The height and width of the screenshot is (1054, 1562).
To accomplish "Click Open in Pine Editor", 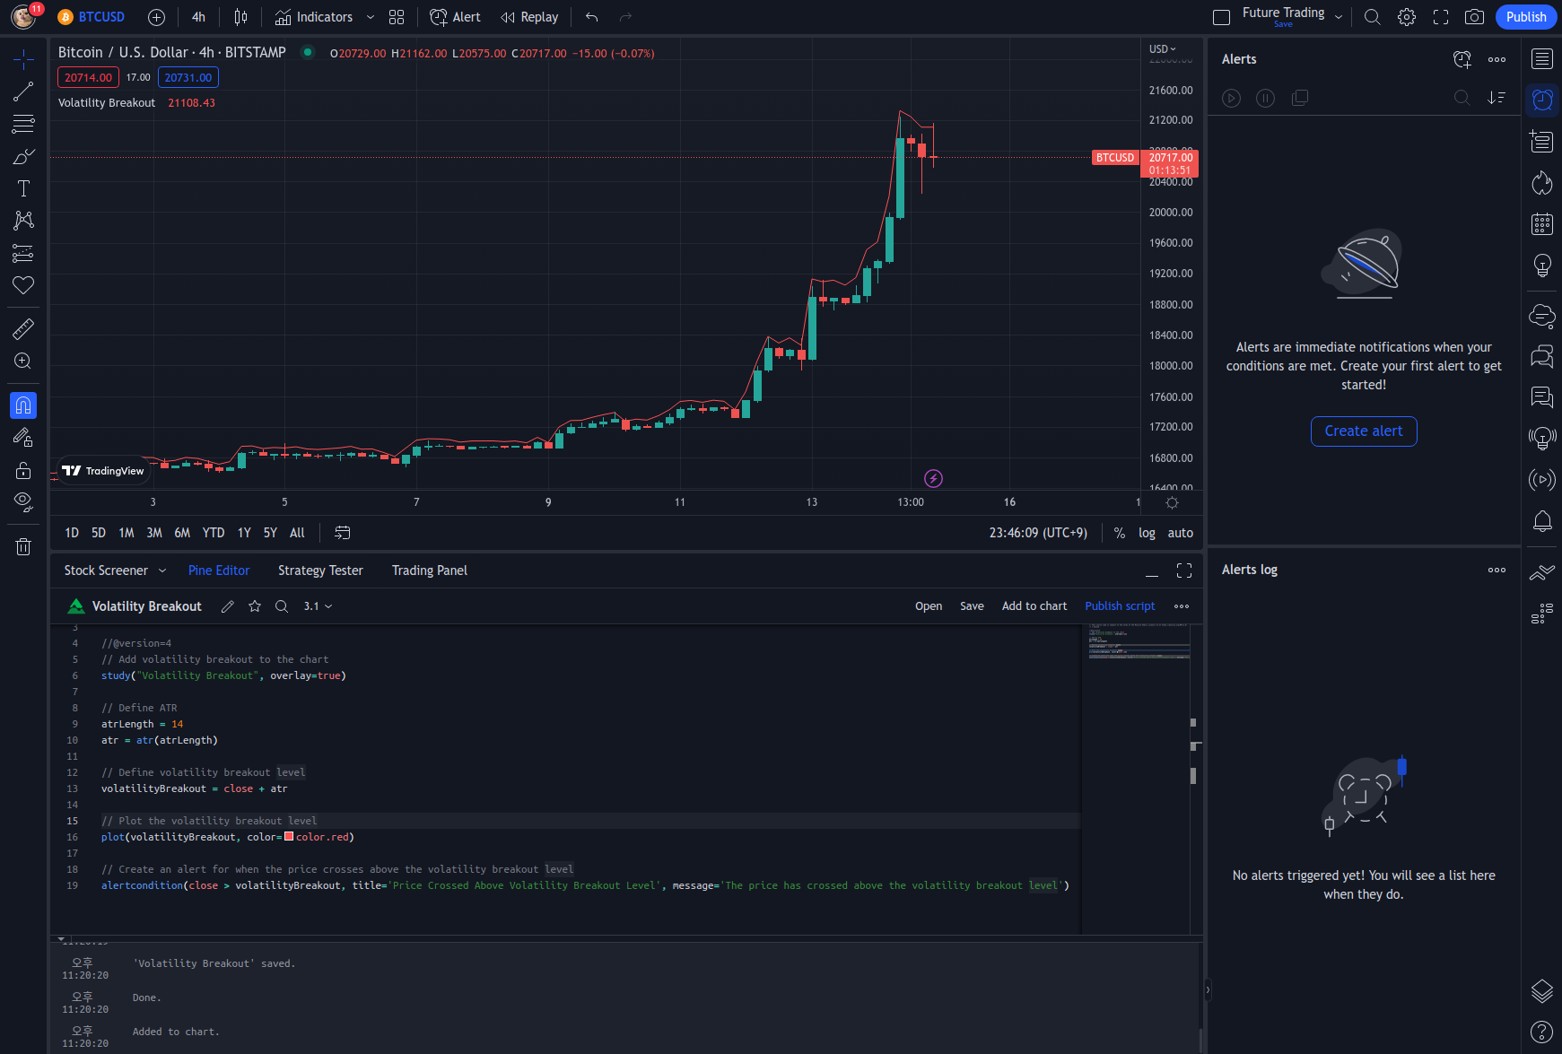I will tap(929, 606).
